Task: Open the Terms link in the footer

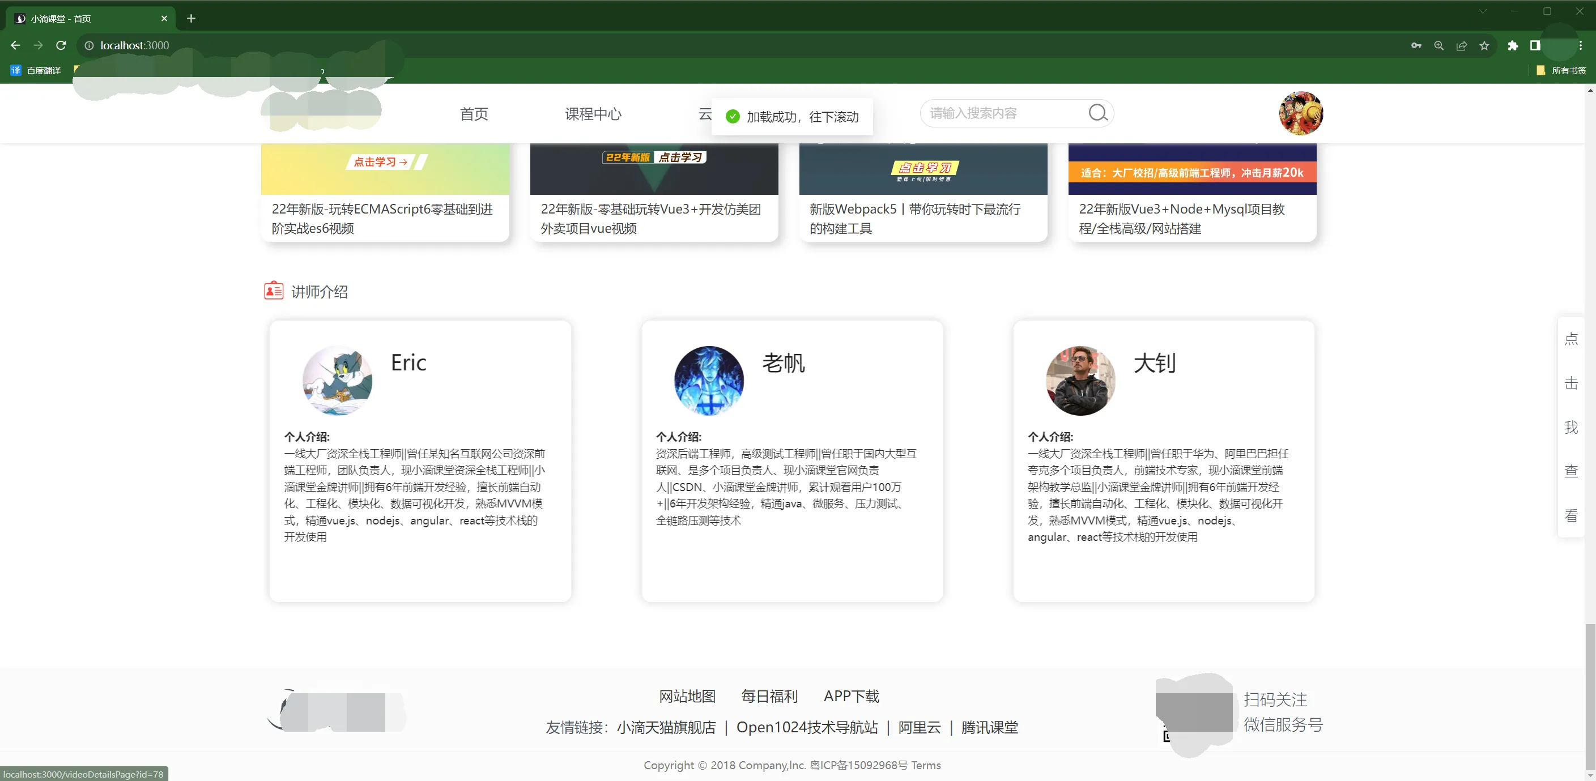Action: tap(926, 765)
